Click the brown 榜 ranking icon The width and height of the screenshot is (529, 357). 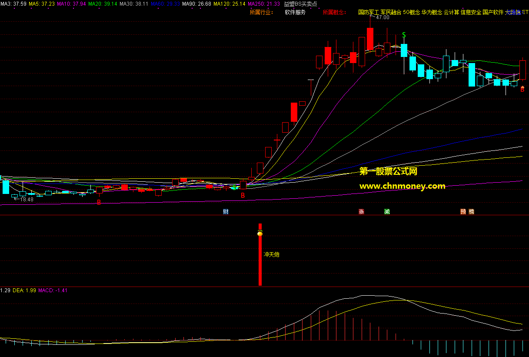(472, 212)
